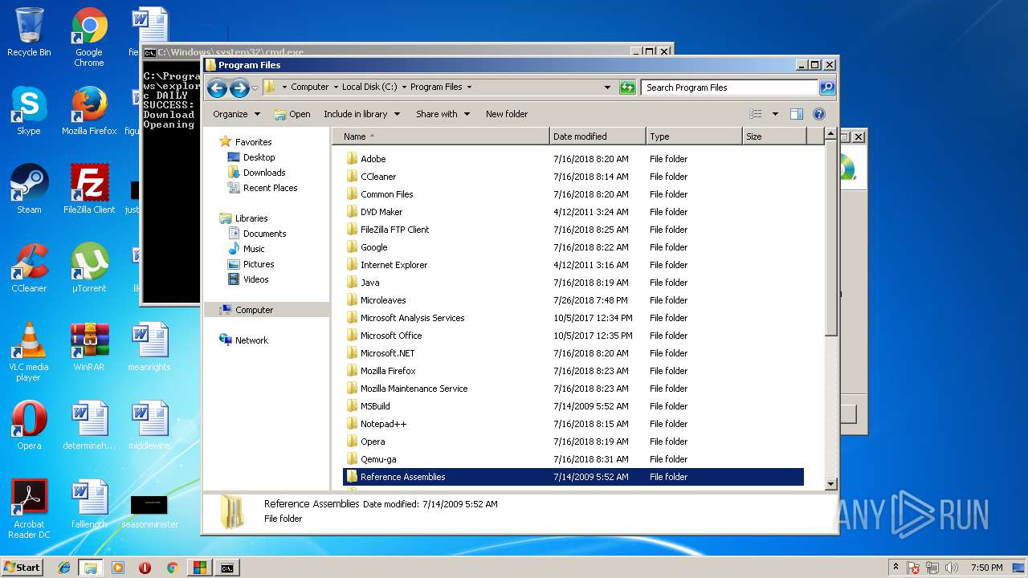Click the Local Disk (C:) breadcrumb
The image size is (1028, 578).
tap(369, 88)
